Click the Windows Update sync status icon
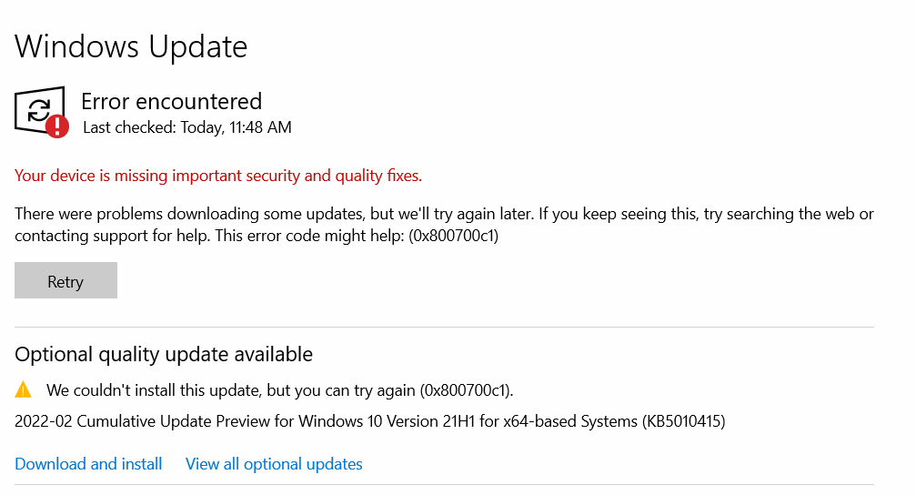The width and height of the screenshot is (916, 495). (x=39, y=109)
